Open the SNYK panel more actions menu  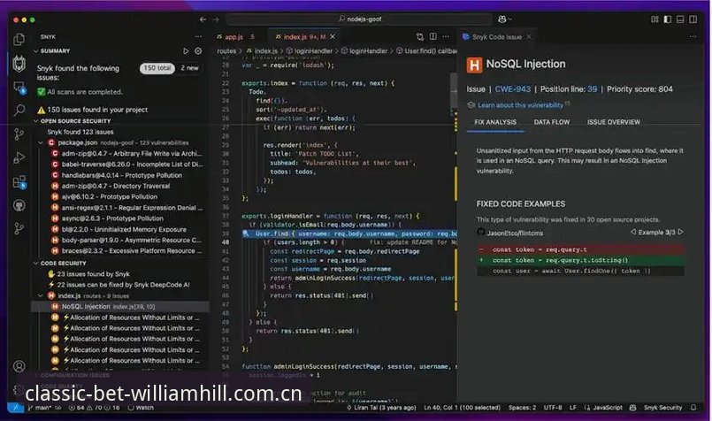[x=198, y=37]
